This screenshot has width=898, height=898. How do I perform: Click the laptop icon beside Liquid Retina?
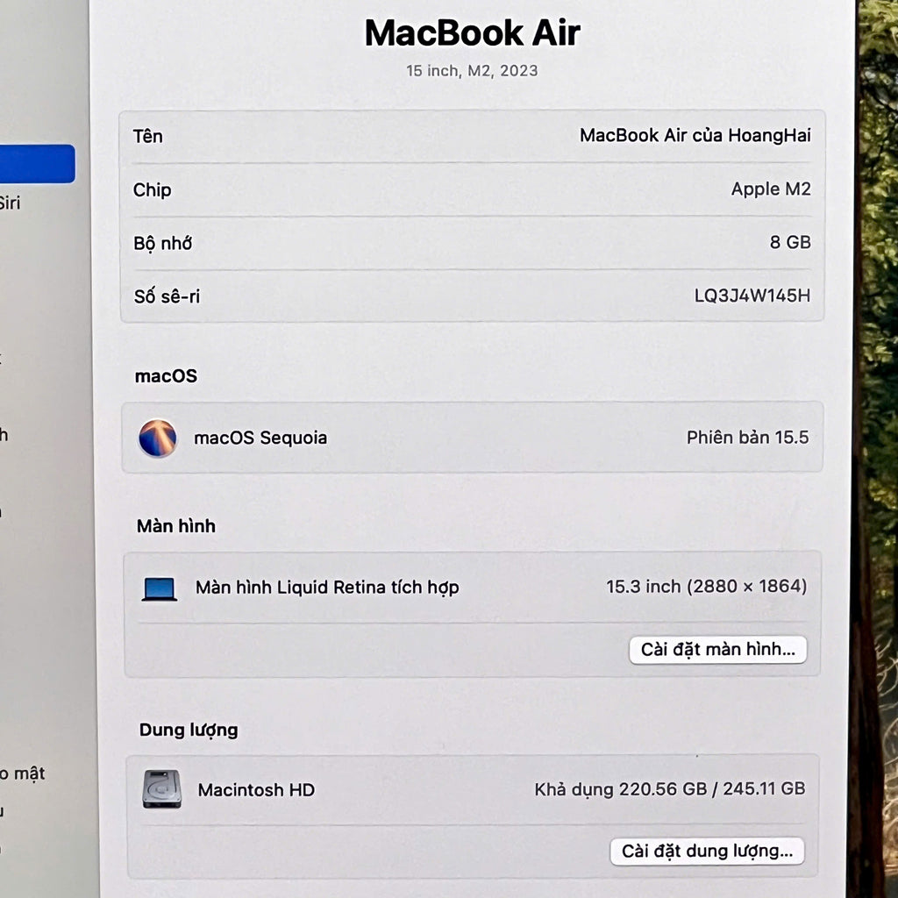160,588
